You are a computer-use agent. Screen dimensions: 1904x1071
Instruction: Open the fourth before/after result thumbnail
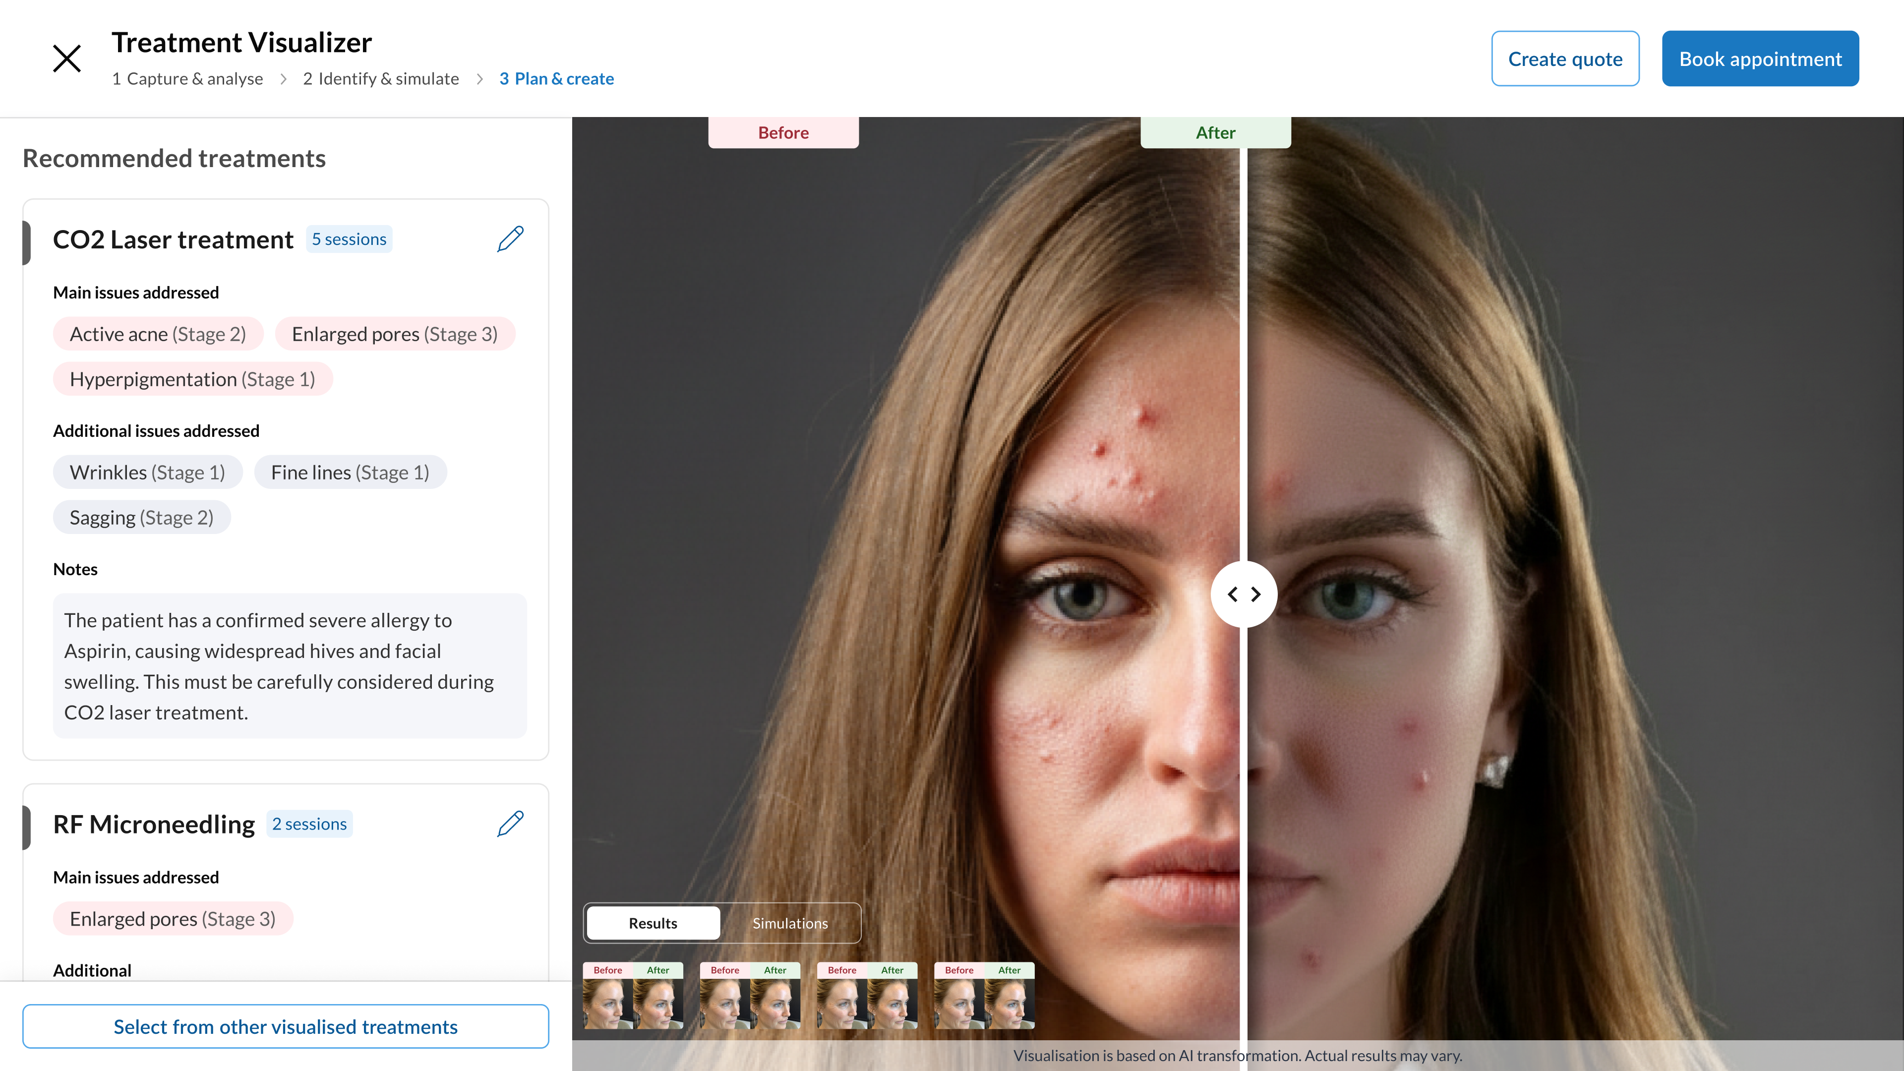tap(984, 996)
